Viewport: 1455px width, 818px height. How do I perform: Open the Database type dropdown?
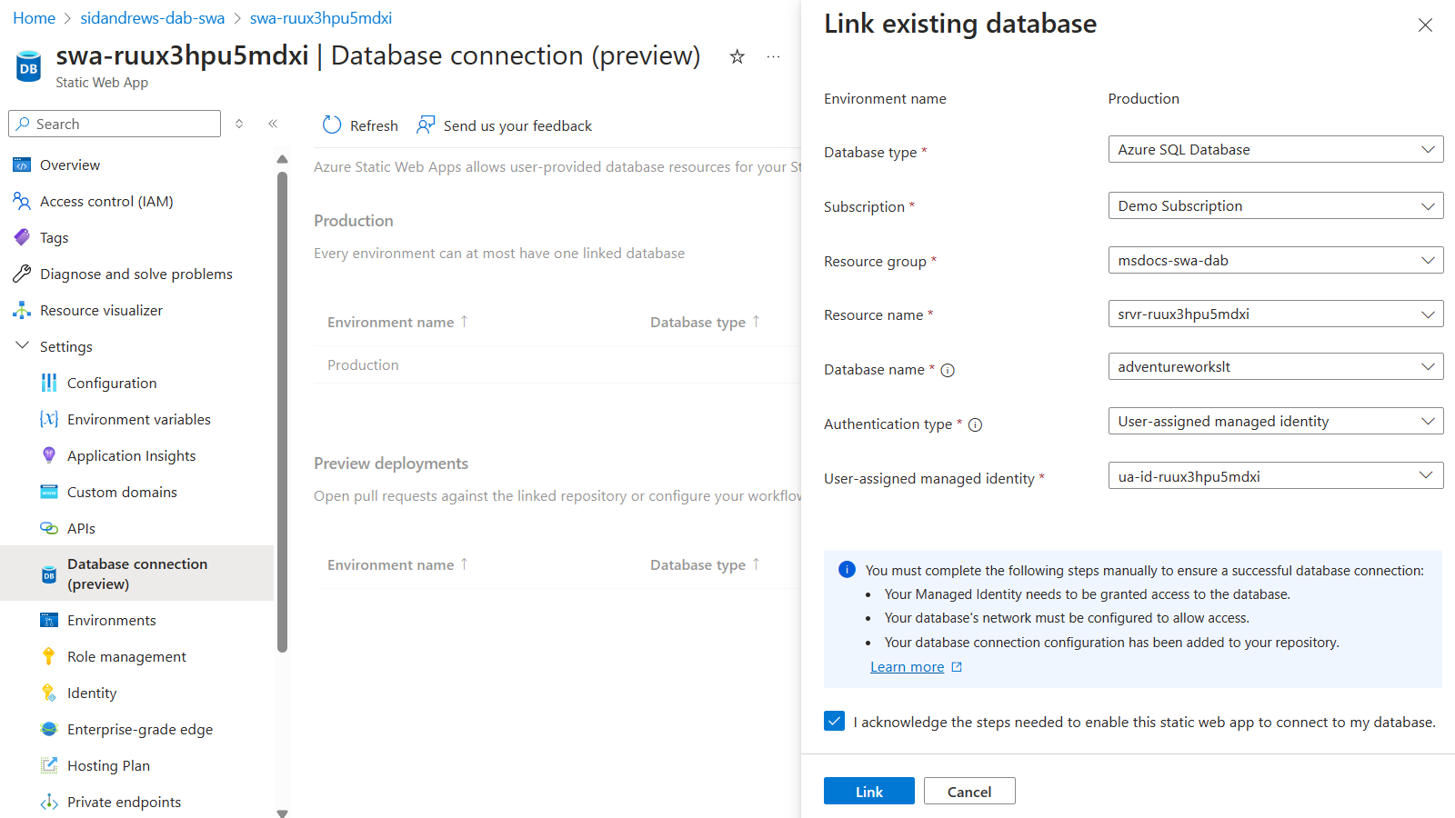(x=1275, y=149)
